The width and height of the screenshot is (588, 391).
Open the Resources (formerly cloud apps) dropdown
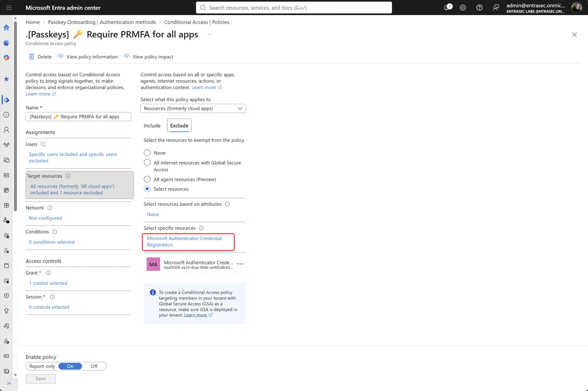pos(193,108)
